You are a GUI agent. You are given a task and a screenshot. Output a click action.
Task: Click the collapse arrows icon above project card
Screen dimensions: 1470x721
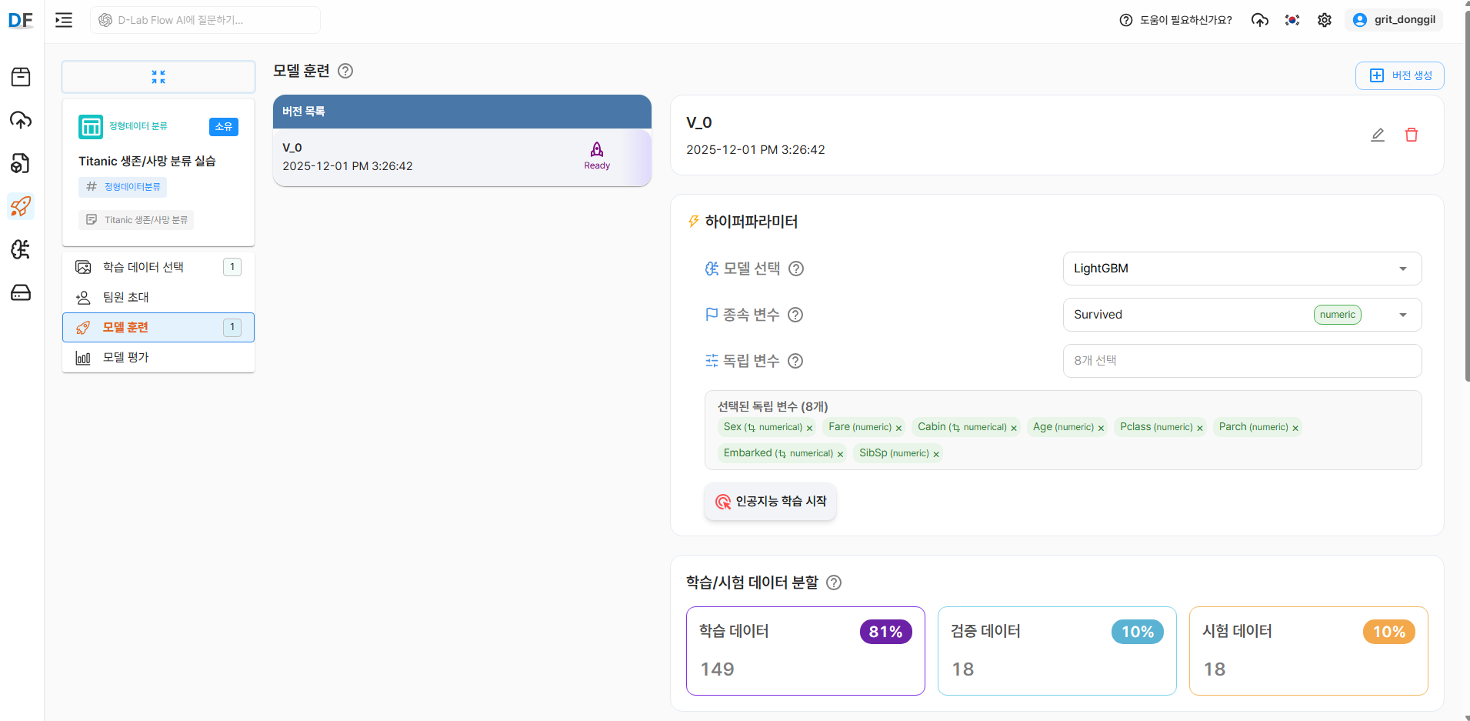(x=158, y=76)
